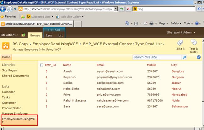The height and width of the screenshot is (130, 204).
Task: Click the Home navigation tab
Action: pyautogui.click(x=6, y=57)
